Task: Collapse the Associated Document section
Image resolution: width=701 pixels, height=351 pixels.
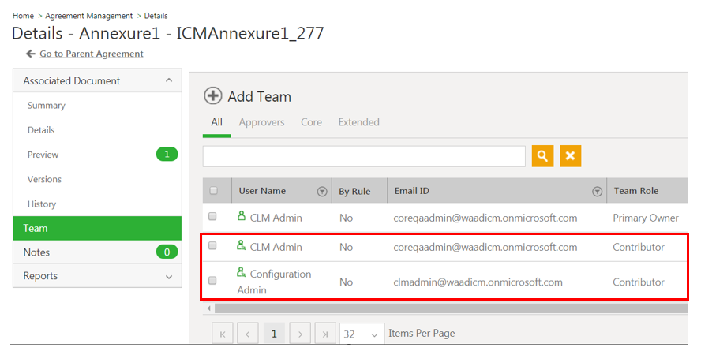Action: pos(168,80)
